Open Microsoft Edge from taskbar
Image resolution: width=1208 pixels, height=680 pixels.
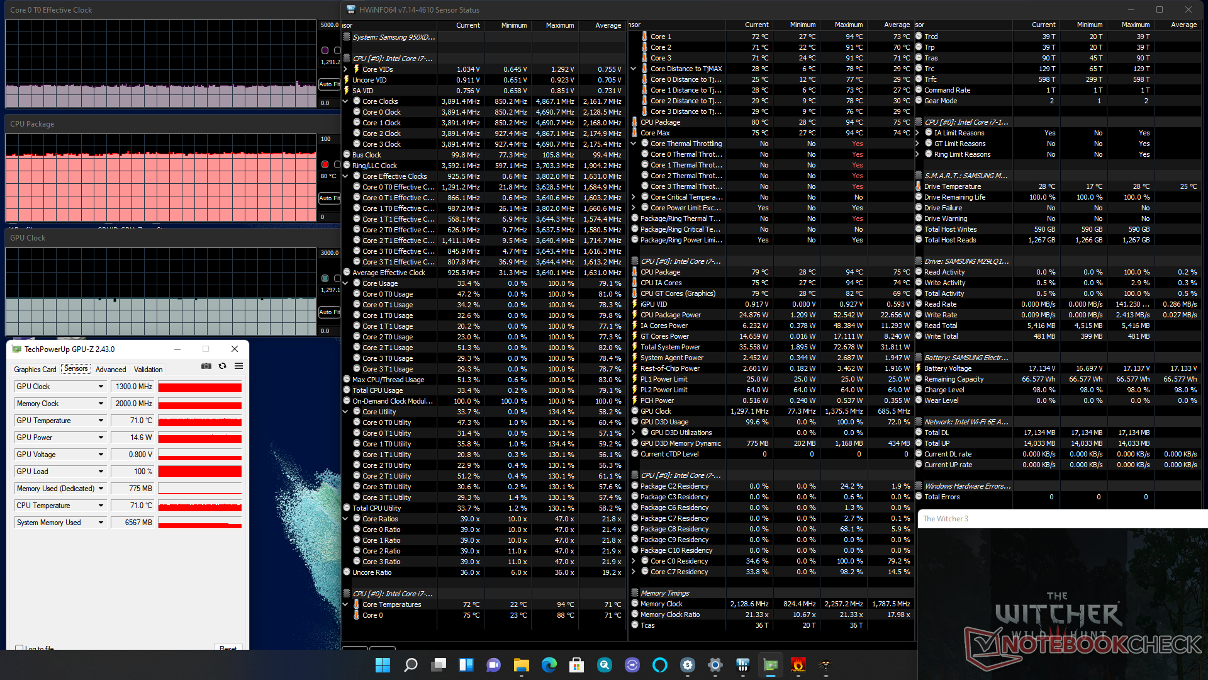[549, 665]
